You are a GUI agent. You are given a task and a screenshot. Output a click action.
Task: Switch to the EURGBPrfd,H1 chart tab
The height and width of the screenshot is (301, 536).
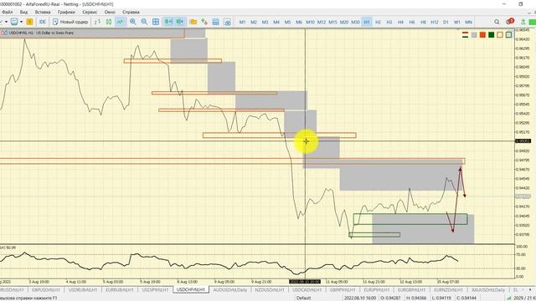click(411, 290)
